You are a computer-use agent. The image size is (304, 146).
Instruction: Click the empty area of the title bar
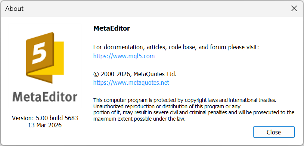[155, 9]
